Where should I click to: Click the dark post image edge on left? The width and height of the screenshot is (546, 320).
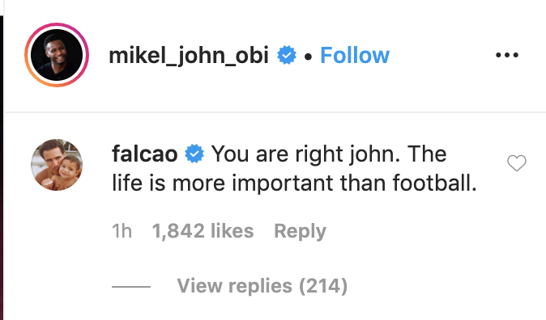coord(2,168)
